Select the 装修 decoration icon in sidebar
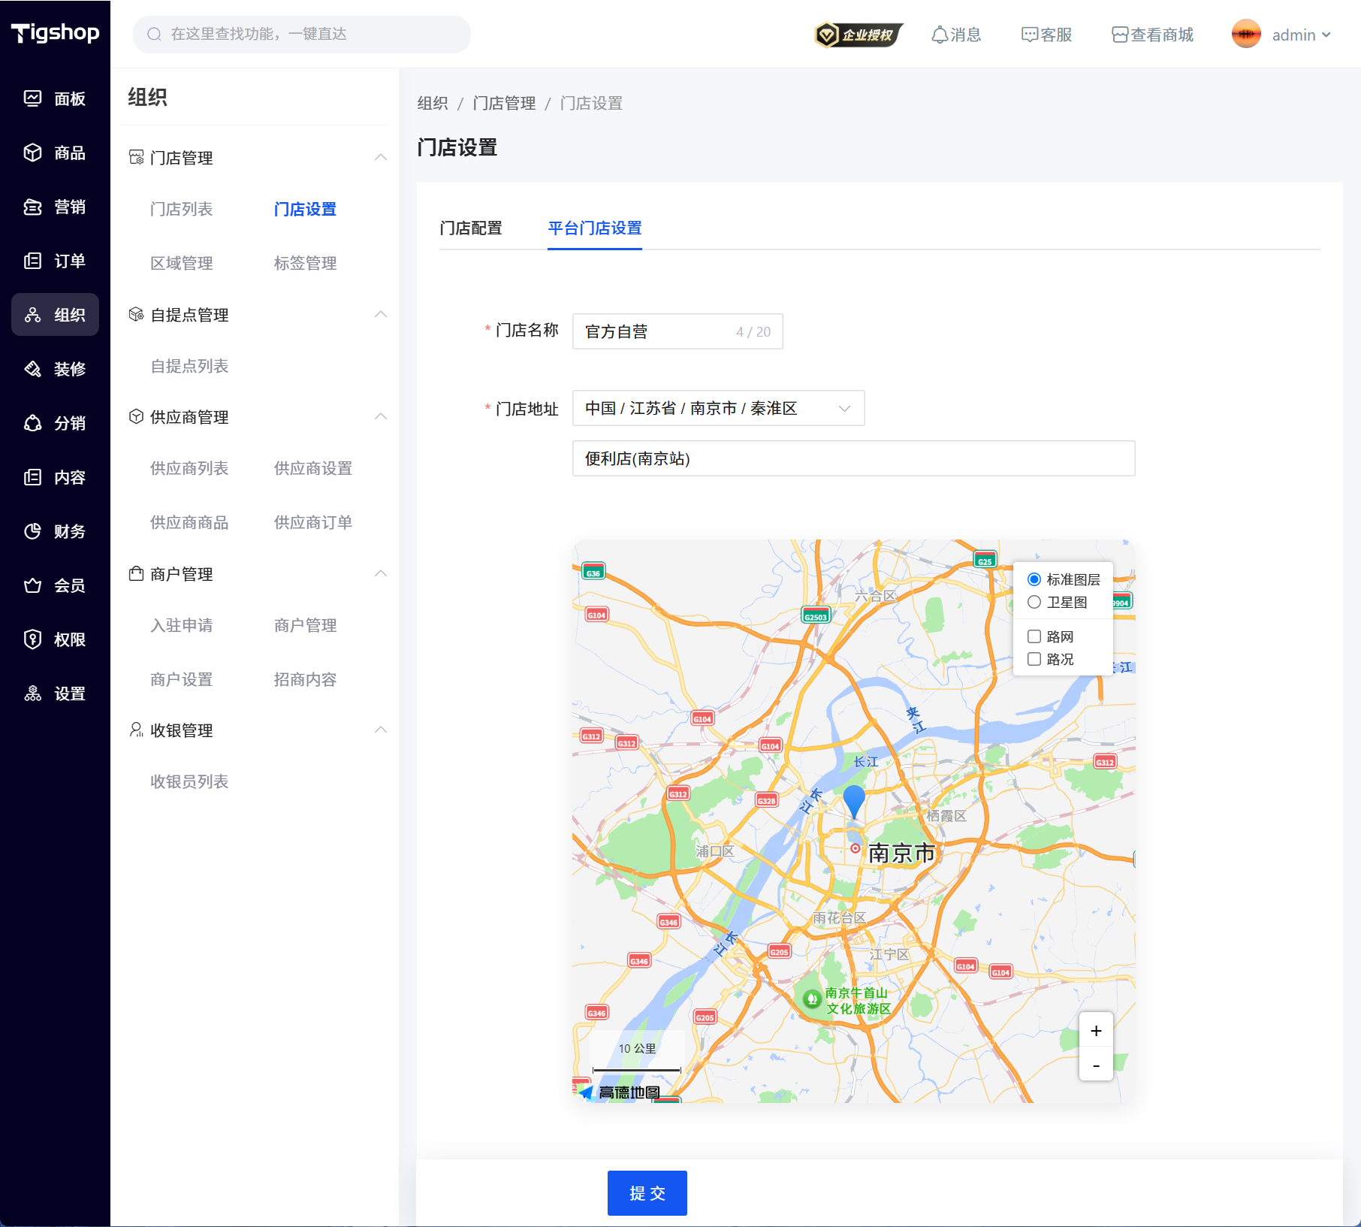Image resolution: width=1361 pixels, height=1227 pixels. (x=32, y=369)
